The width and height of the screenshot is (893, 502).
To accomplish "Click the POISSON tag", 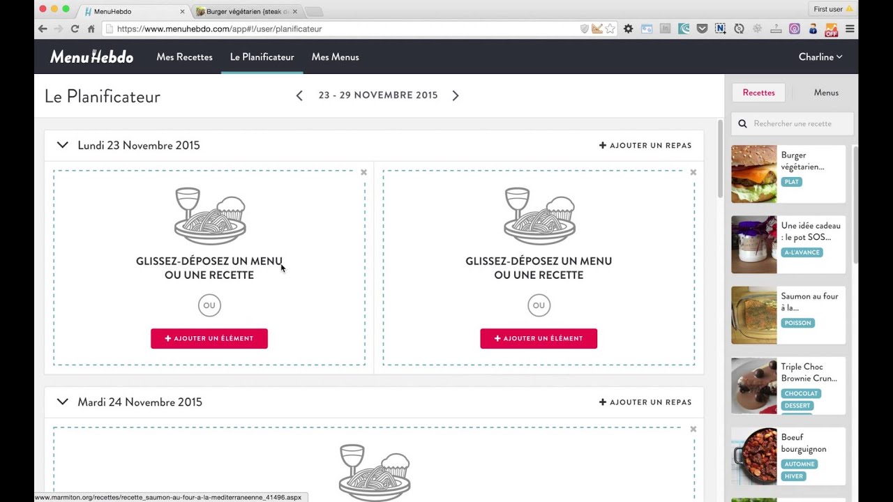I will coord(797,323).
